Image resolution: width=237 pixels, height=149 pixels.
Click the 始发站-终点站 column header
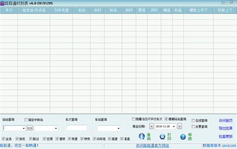pos(34,10)
